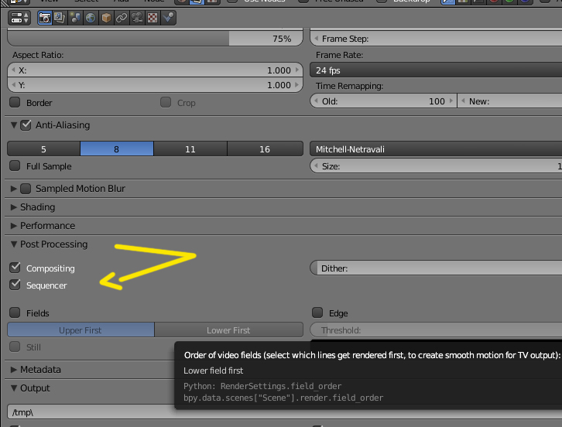Open the Physics properties tab
This screenshot has width=562, height=427.
coord(168,18)
